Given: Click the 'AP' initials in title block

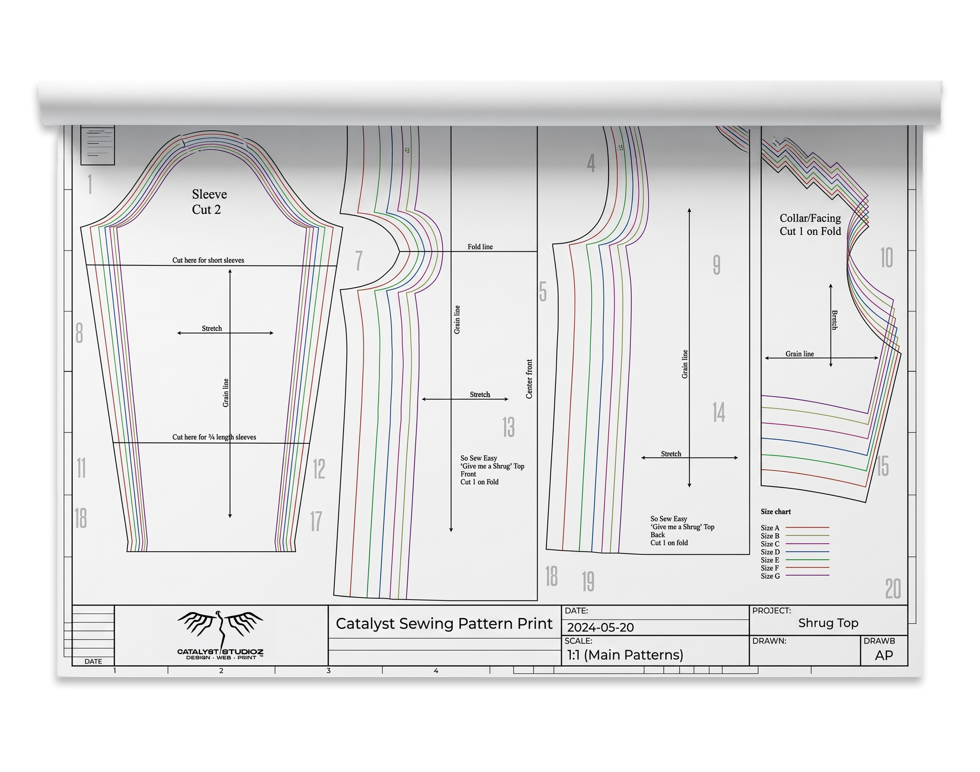Looking at the screenshot, I should 884,655.
